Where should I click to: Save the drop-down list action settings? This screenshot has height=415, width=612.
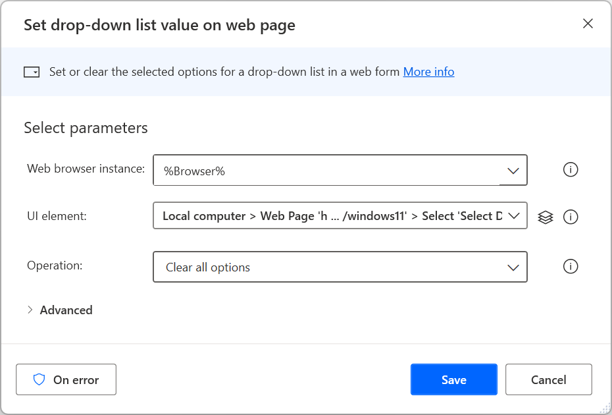pyautogui.click(x=453, y=379)
